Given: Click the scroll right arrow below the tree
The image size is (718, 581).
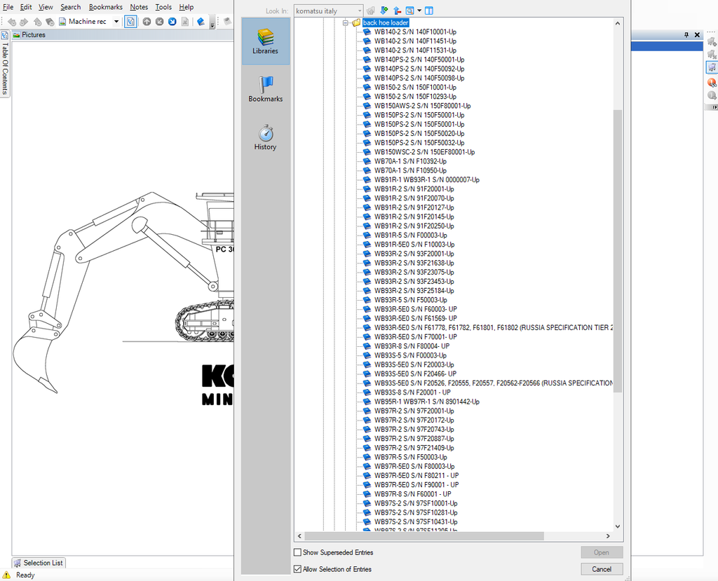Looking at the screenshot, I should tap(608, 535).
